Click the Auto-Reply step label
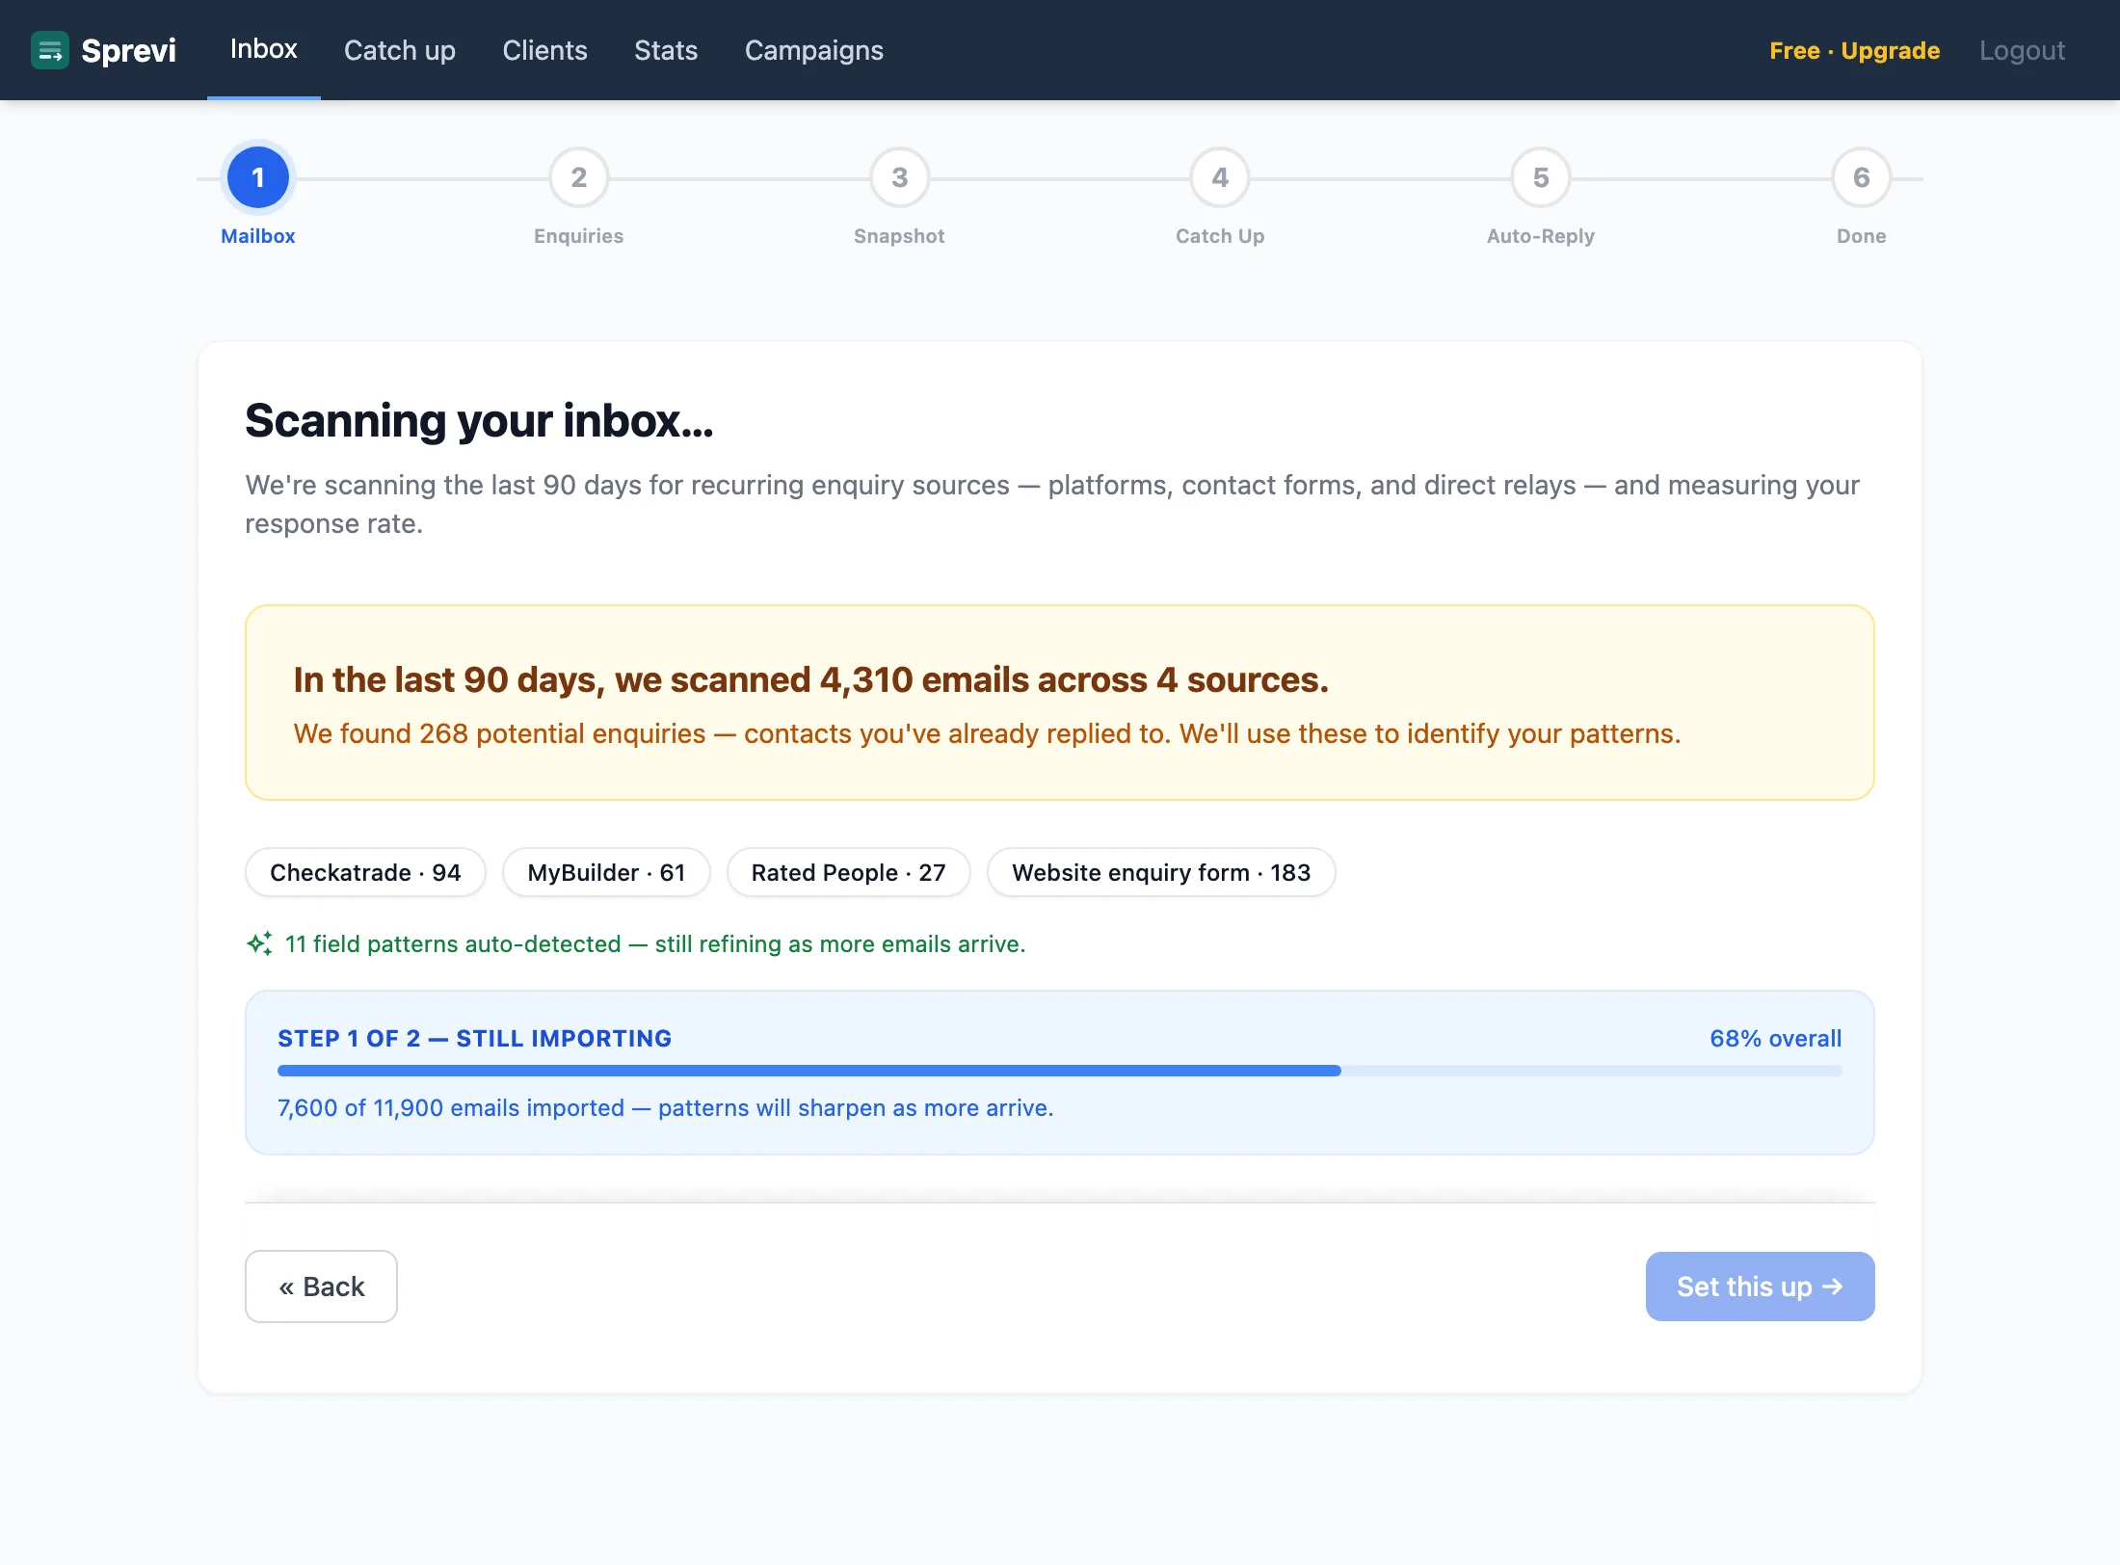 [1540, 236]
